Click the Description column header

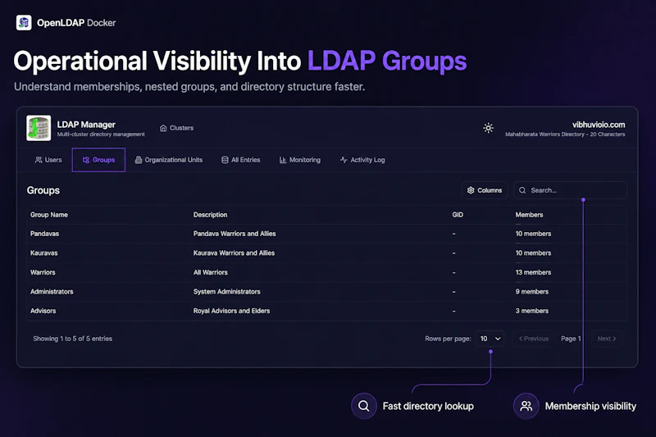click(210, 215)
